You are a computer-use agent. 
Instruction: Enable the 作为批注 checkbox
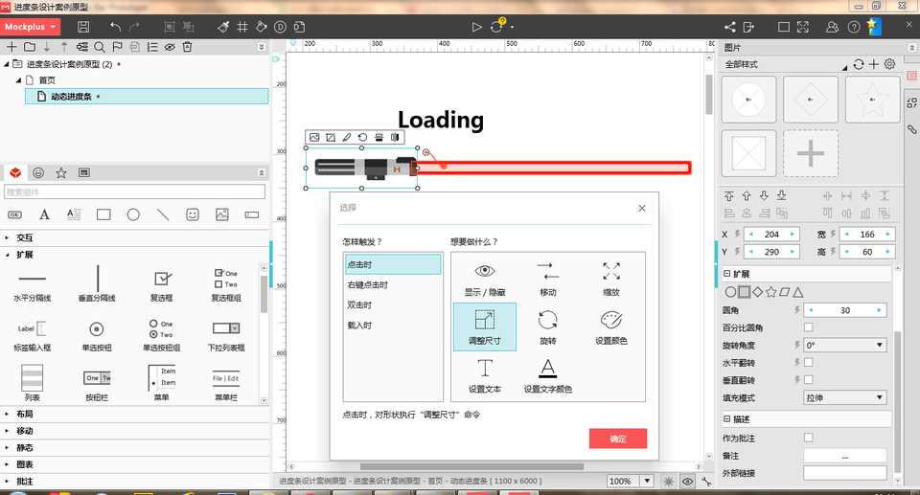[x=809, y=438]
